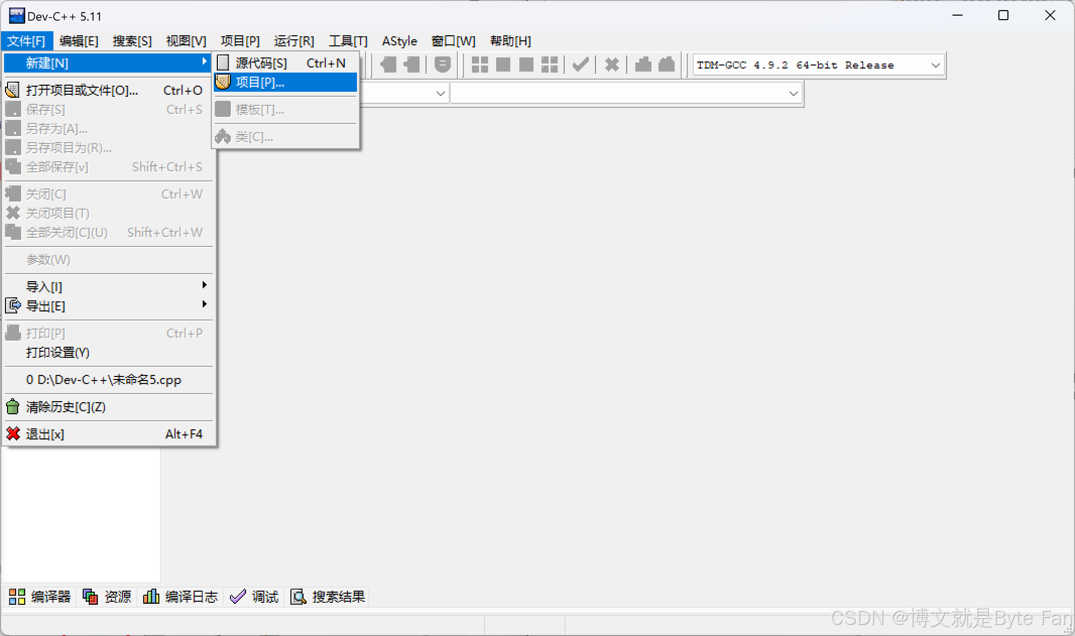Click the syntax check checkmark toolbar icon
Image resolution: width=1075 pixels, height=636 pixels.
(x=580, y=65)
